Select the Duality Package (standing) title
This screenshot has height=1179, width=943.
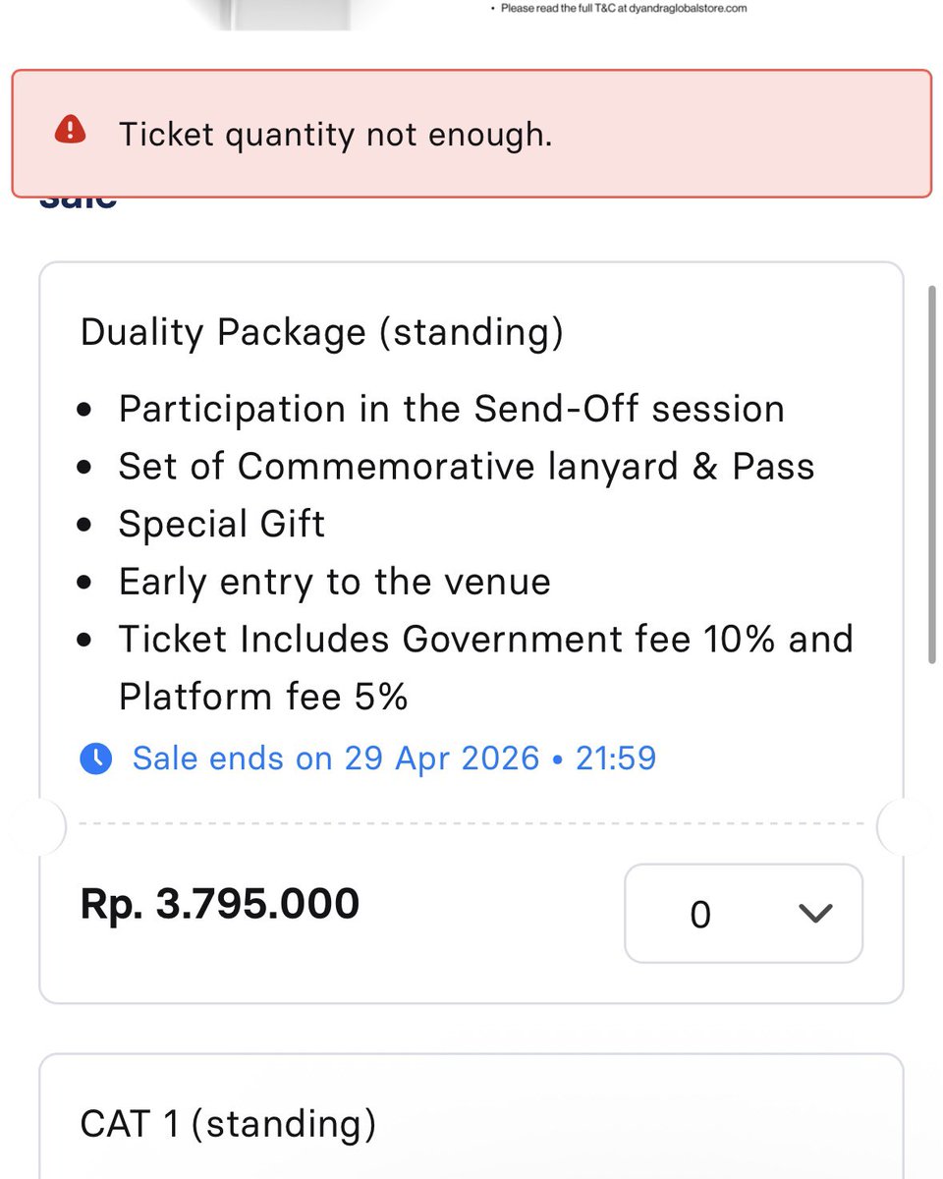(x=322, y=332)
